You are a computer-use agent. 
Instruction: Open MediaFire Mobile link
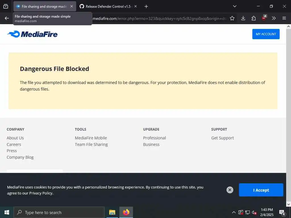tap(91, 138)
